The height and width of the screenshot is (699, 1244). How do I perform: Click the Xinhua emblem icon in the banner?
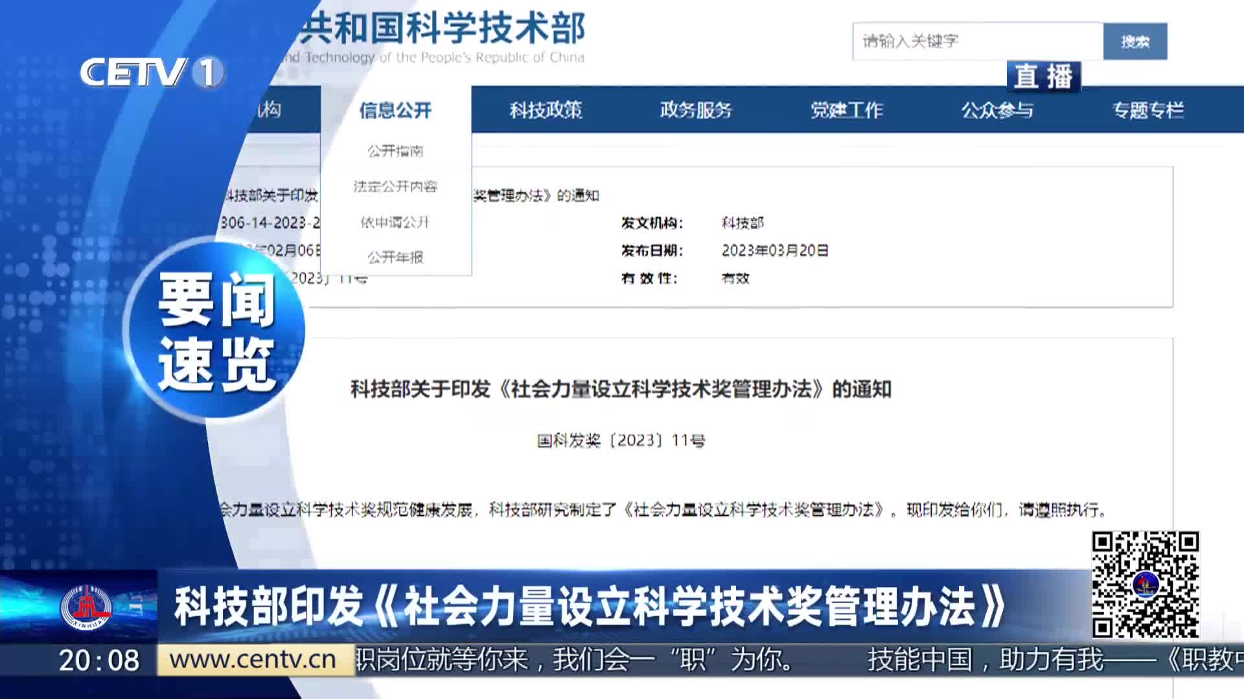point(86,608)
